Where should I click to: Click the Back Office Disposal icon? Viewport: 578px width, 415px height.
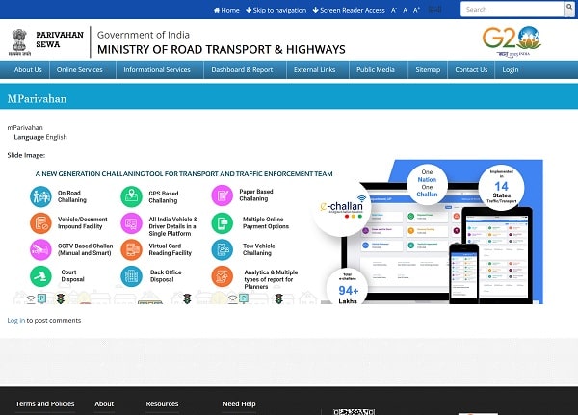[x=131, y=276]
